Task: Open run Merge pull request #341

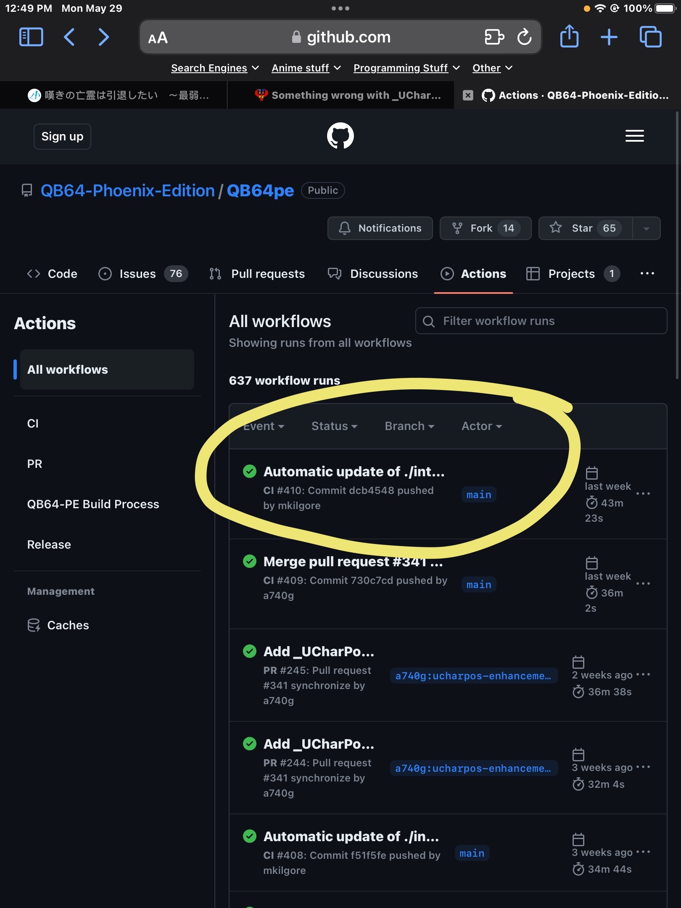Action: click(x=353, y=562)
